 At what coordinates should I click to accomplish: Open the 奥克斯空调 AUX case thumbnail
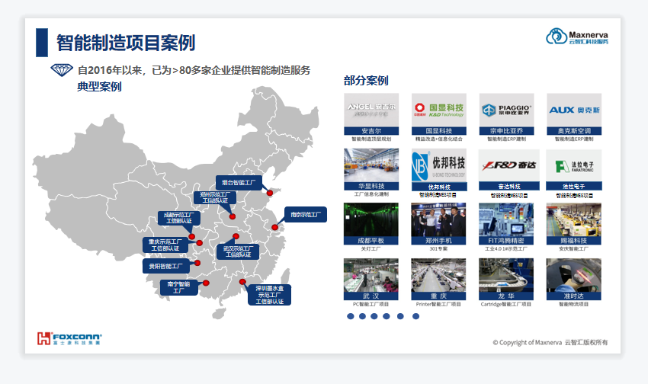click(574, 114)
